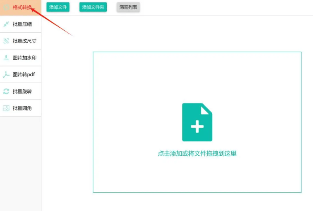Click the 批量圆角 rounded corner icon

click(6, 108)
